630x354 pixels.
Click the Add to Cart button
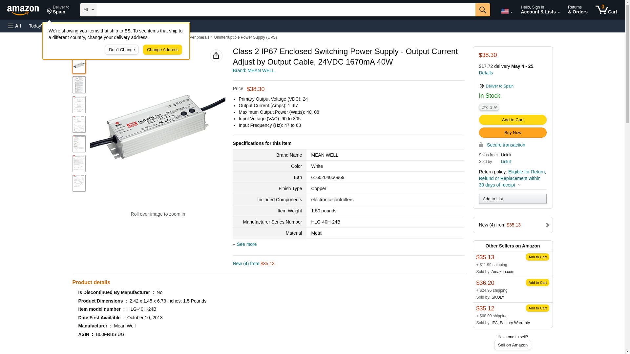[x=513, y=120]
